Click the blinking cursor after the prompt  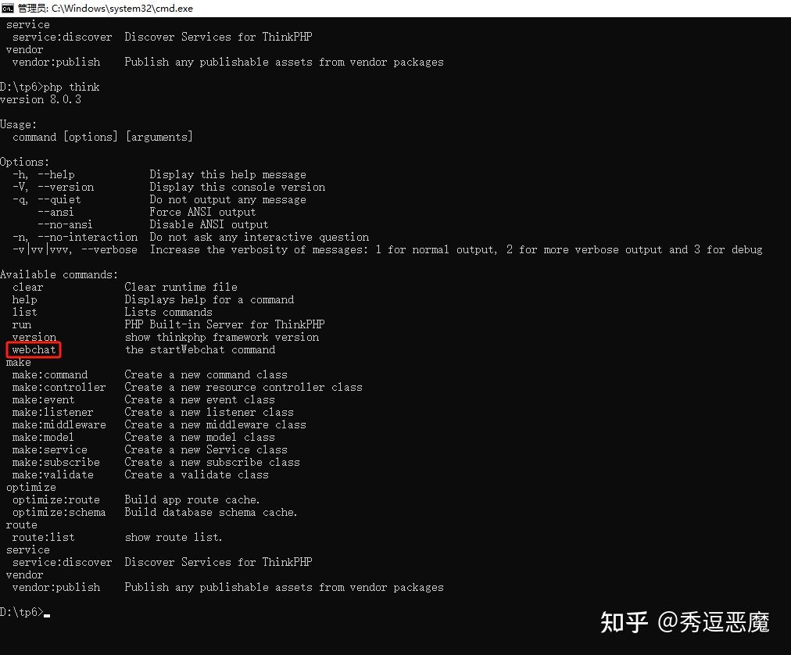point(47,615)
